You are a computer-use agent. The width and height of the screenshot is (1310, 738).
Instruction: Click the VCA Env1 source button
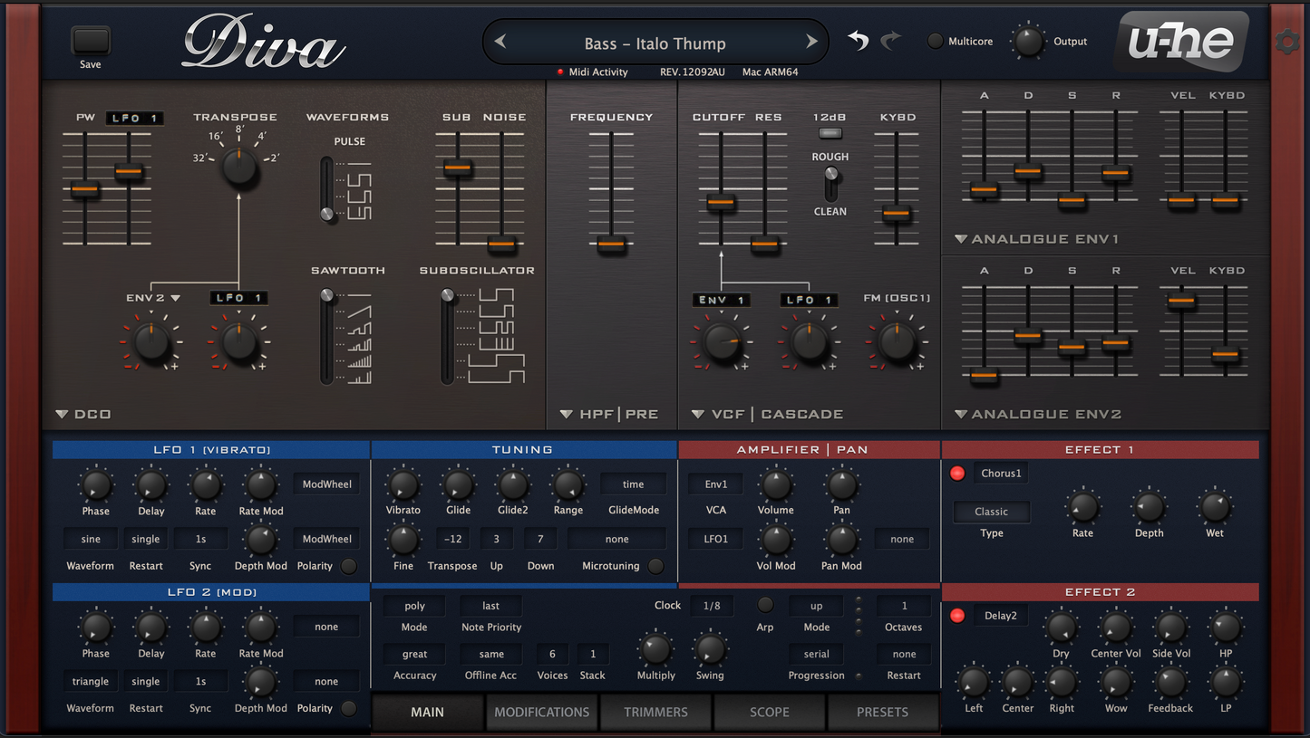pyautogui.click(x=715, y=484)
